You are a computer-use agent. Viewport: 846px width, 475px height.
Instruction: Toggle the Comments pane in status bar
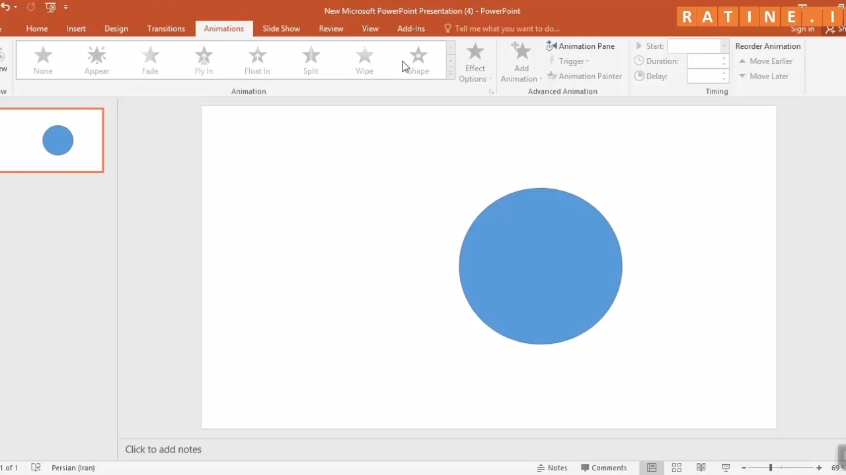point(603,468)
